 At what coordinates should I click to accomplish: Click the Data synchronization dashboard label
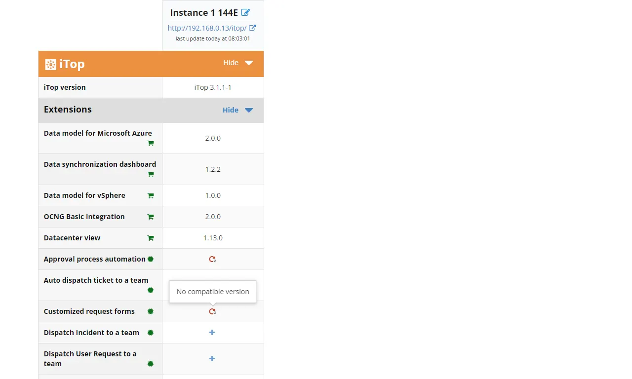[x=100, y=164]
